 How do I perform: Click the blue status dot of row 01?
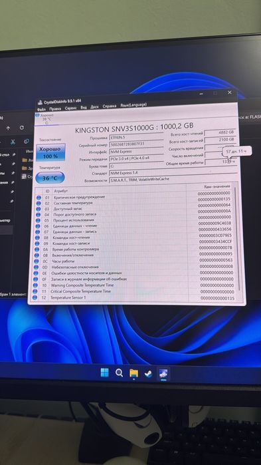39,198
